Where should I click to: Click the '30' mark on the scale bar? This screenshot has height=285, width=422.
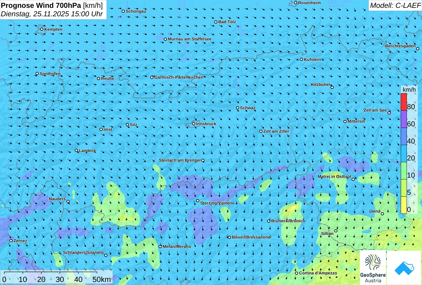(60, 279)
